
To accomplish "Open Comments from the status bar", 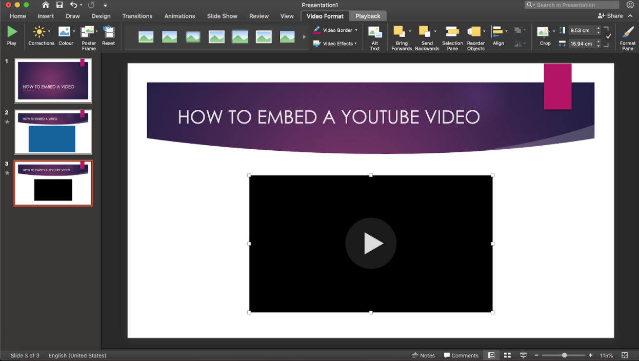I will [x=461, y=355].
